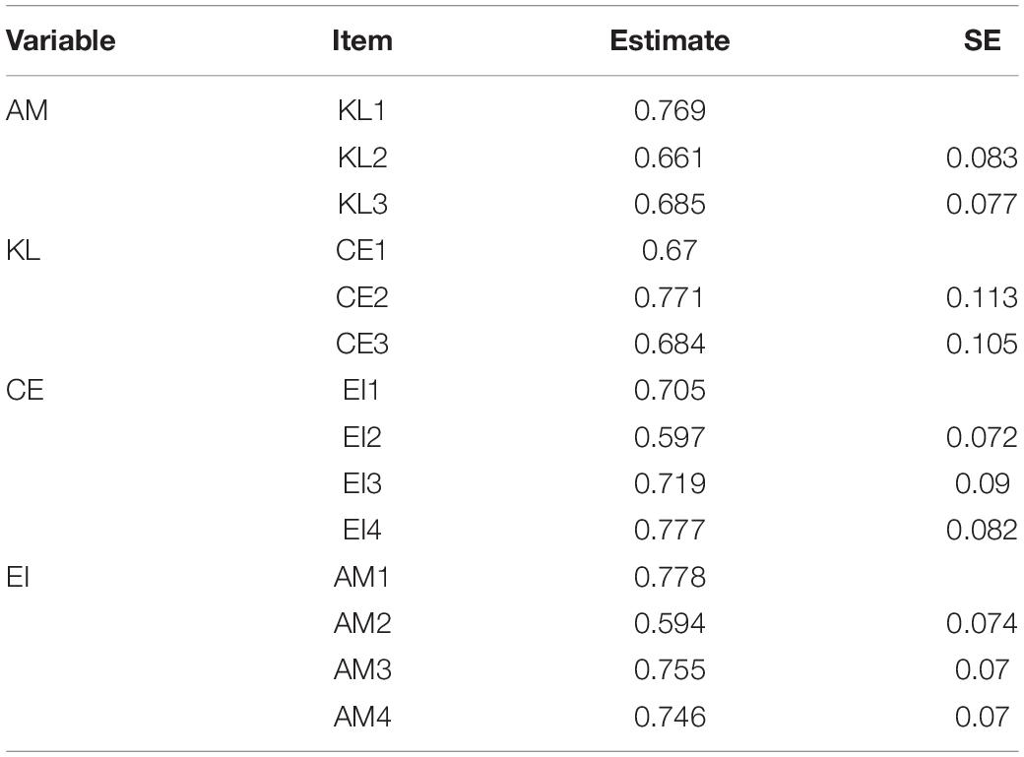
Task: Click the SE column header
Action: click(x=982, y=40)
